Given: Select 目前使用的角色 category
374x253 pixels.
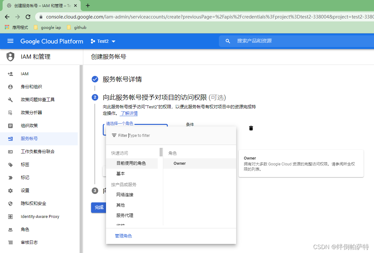Looking at the screenshot, I should tap(132, 163).
